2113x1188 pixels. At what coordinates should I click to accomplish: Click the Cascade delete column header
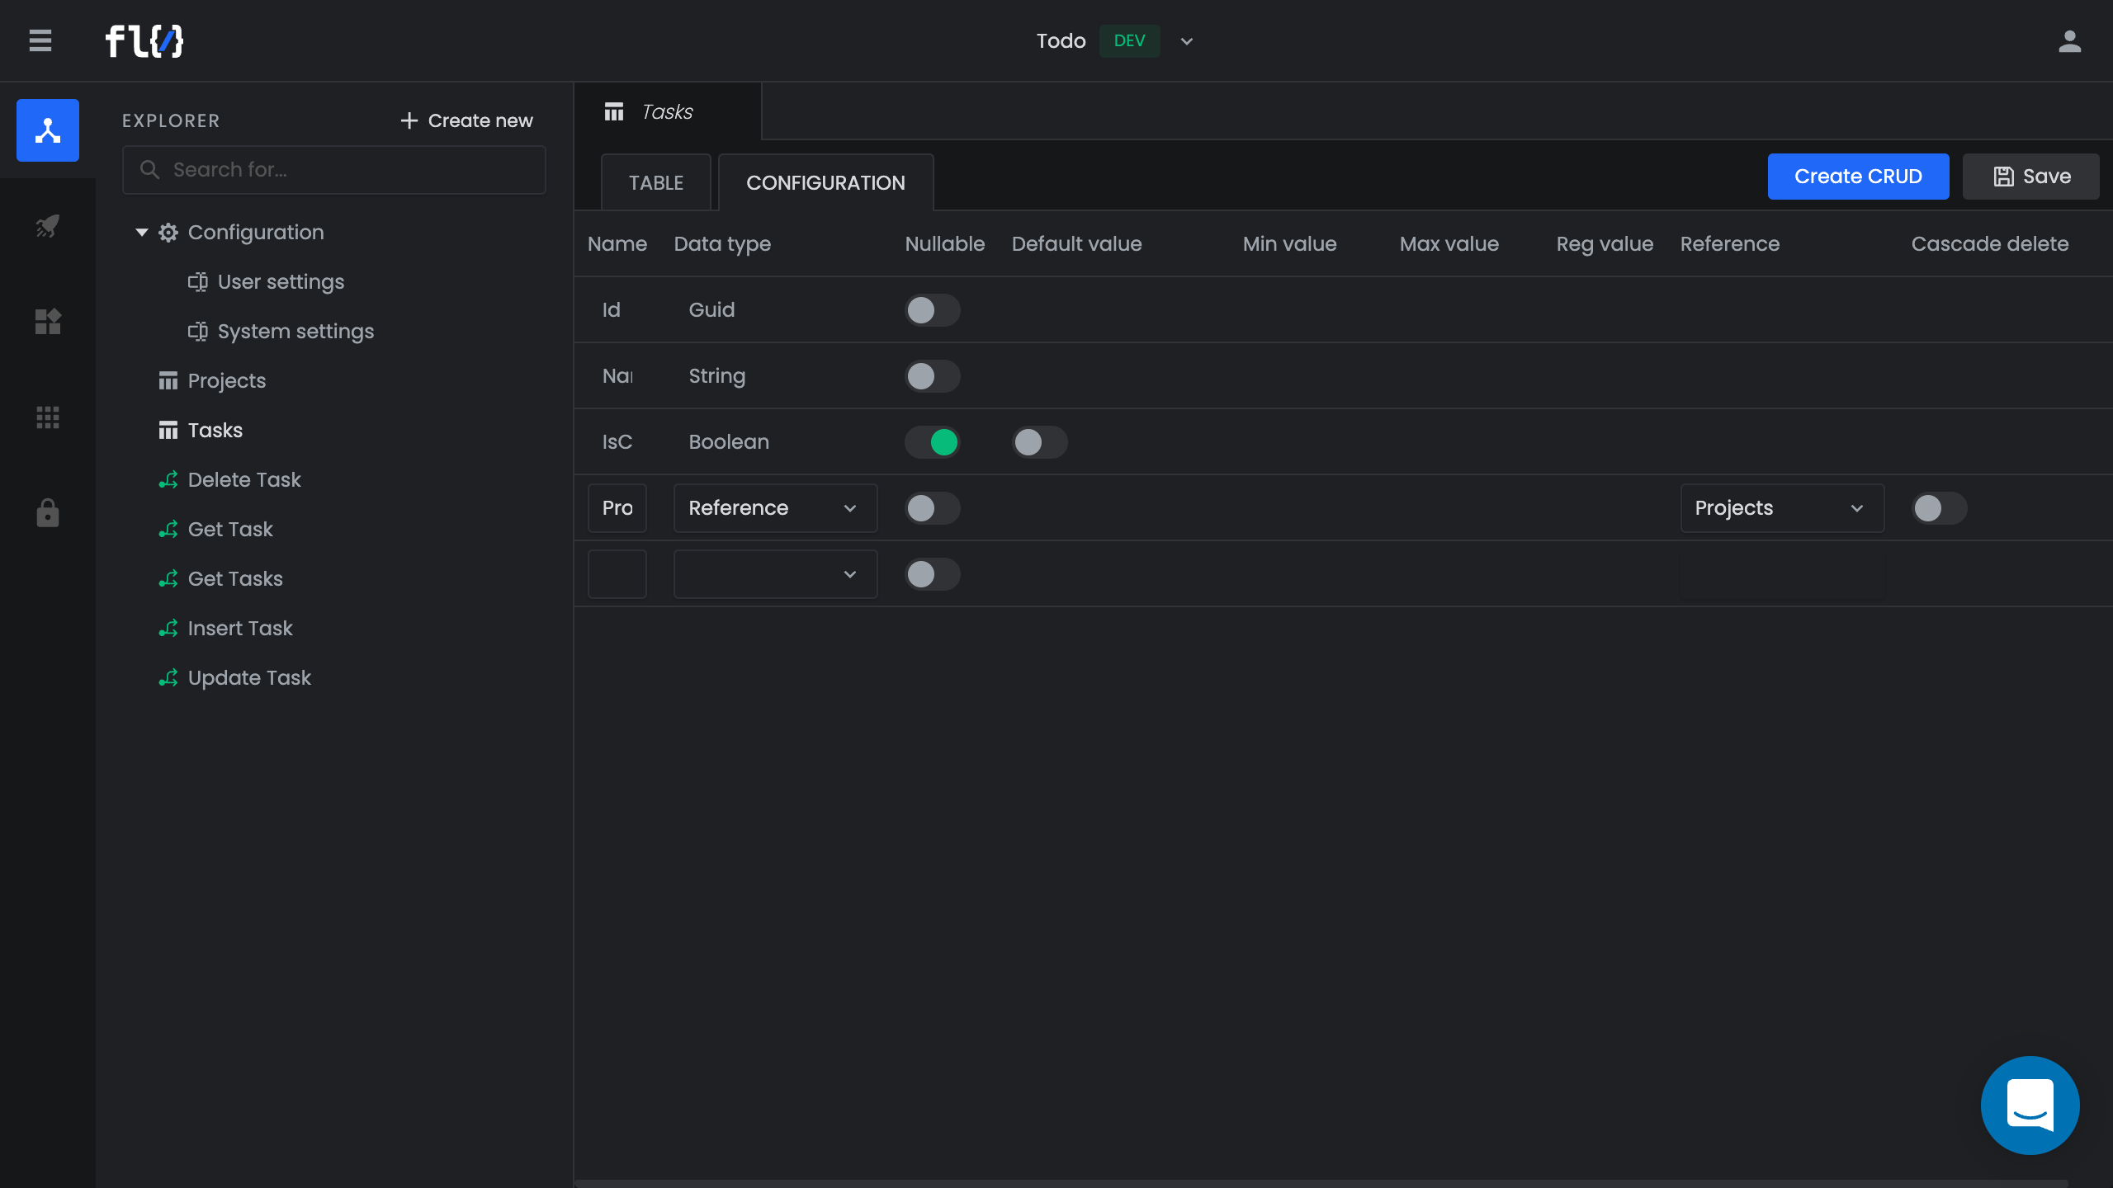[1990, 244]
